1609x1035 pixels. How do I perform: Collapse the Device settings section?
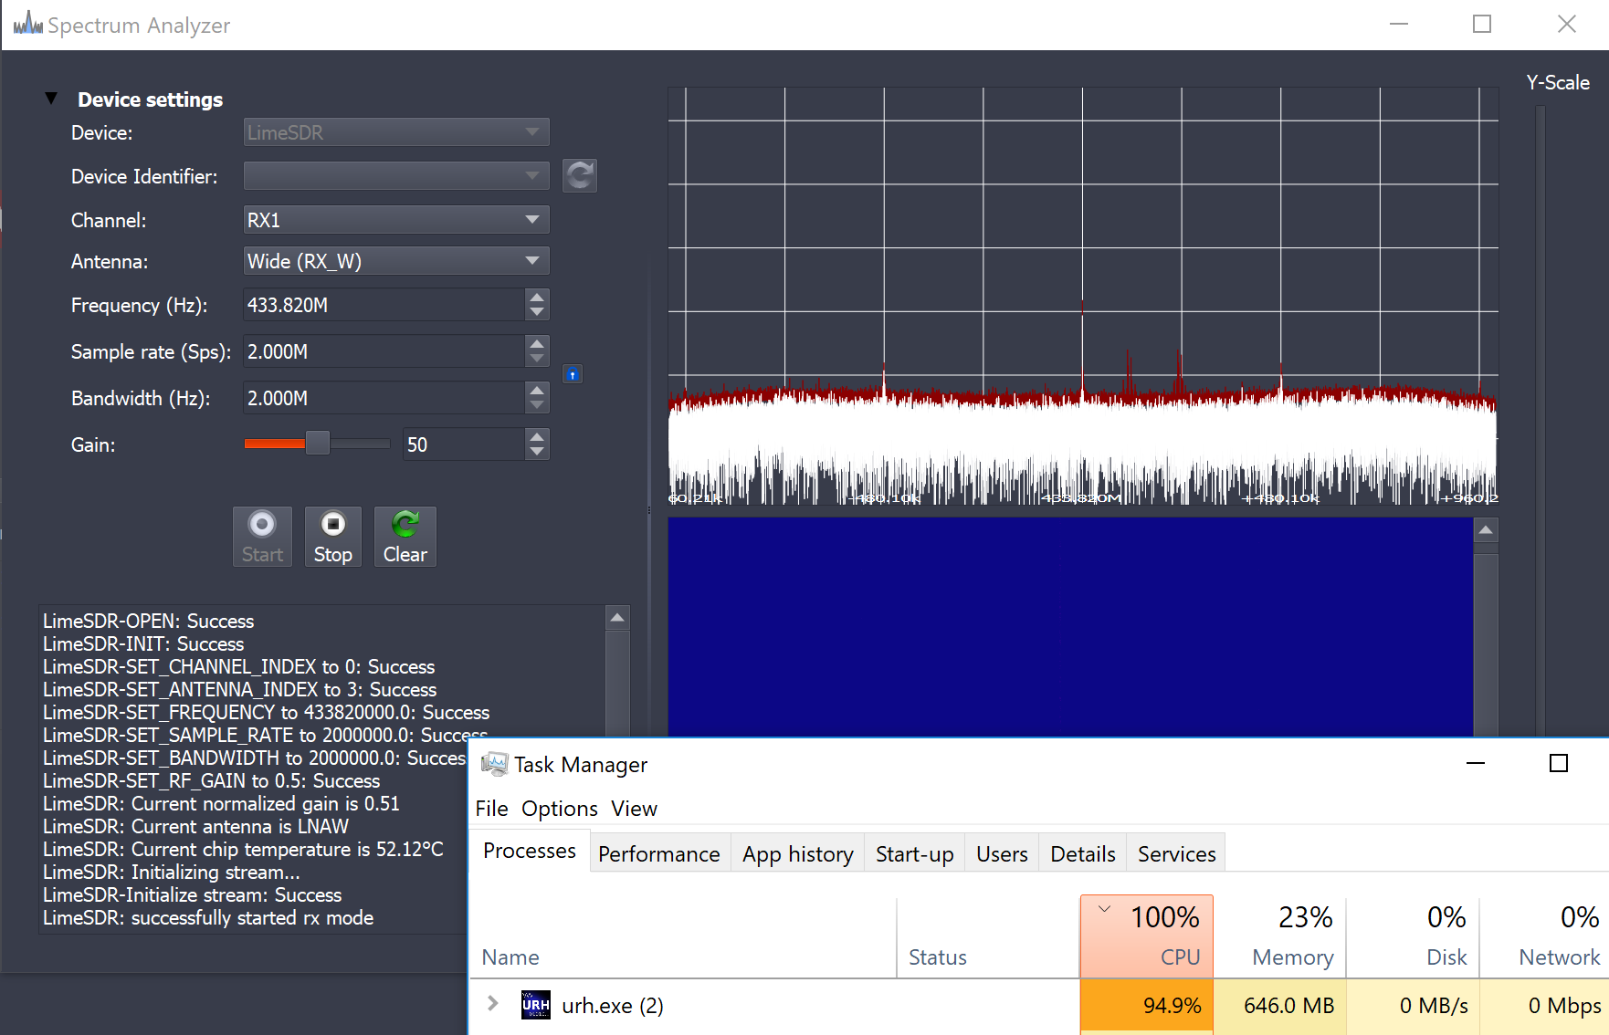tap(51, 99)
